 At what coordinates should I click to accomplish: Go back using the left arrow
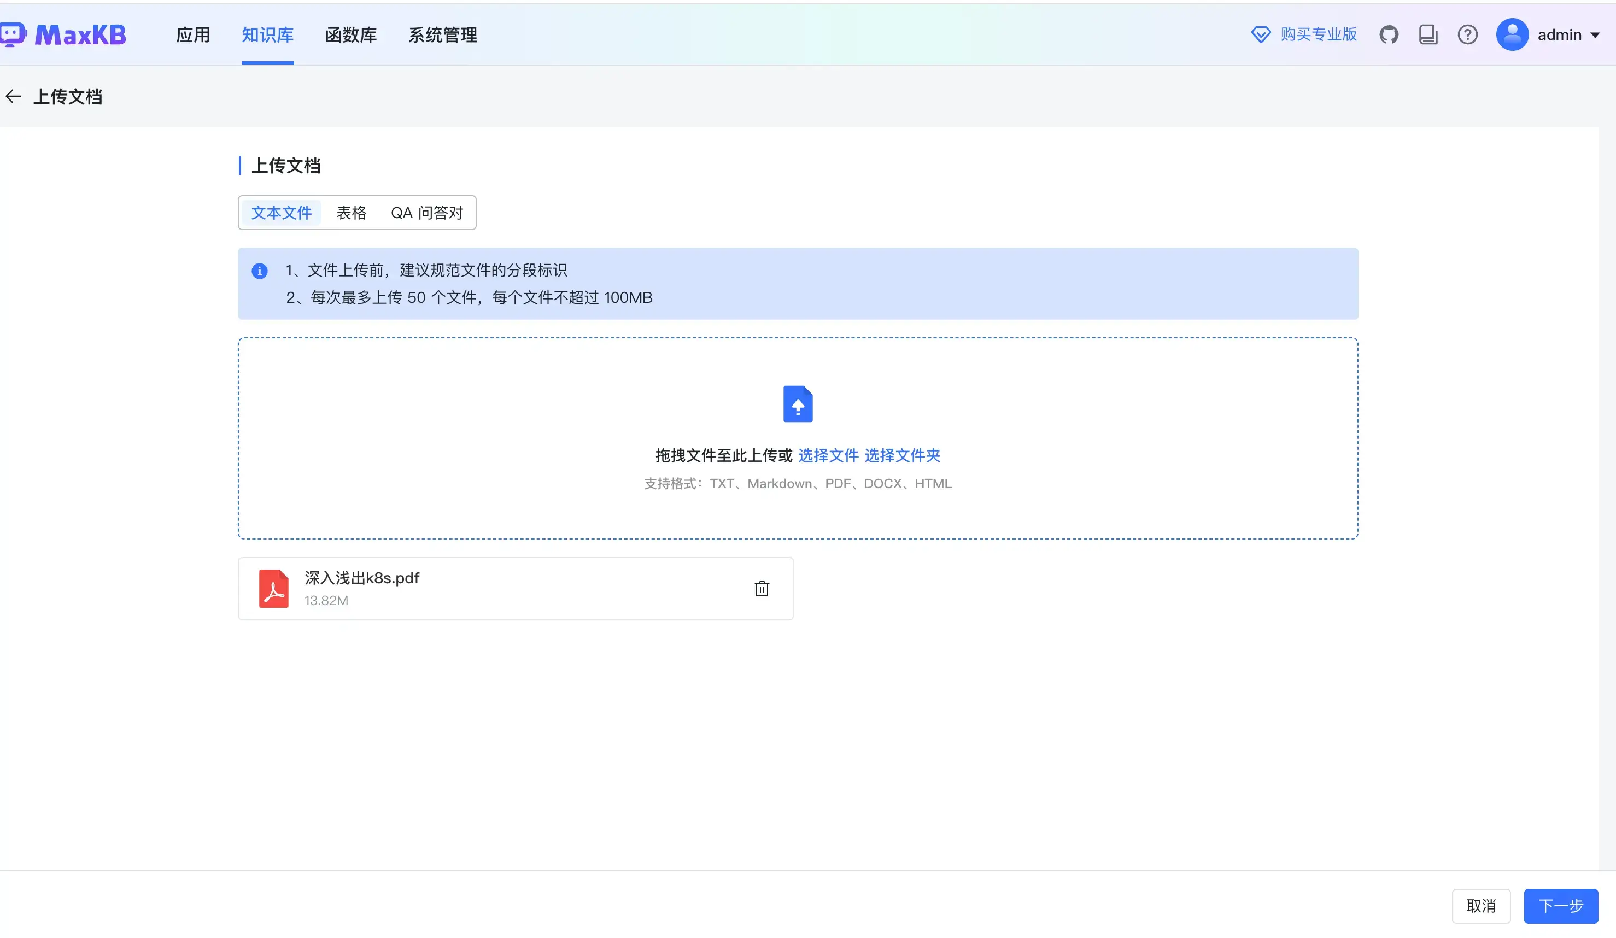(14, 97)
